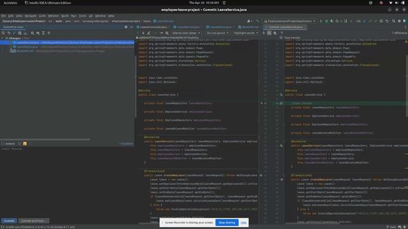Click Hide link in sharing bar
Image resolution: width=408 pixels, height=229 pixels.
point(244,223)
